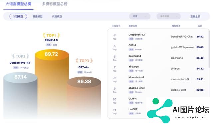
Task: Switch to the 大语言模型总榜 tab
Action: click(18, 4)
